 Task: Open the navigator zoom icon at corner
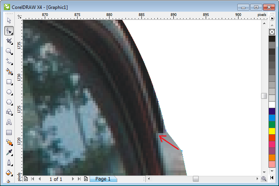pos(264,179)
